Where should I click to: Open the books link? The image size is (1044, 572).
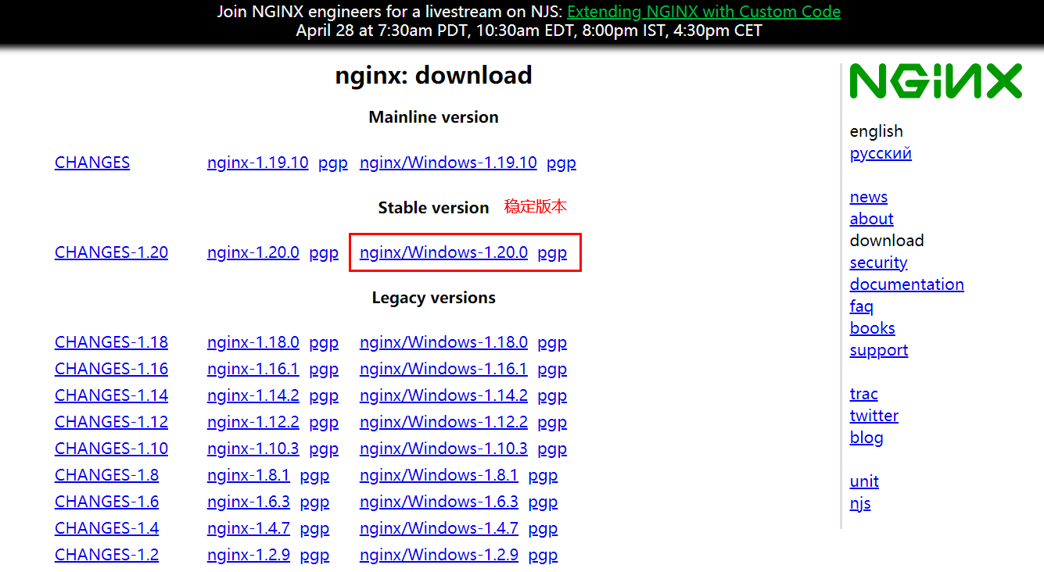tap(872, 328)
